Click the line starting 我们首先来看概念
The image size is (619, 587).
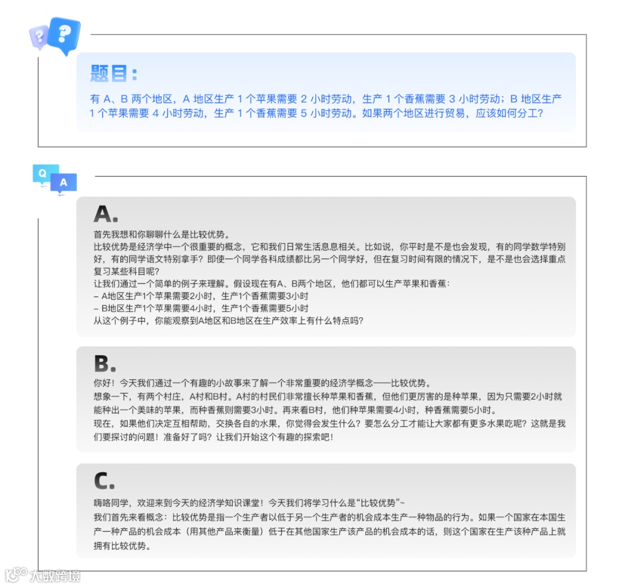[x=330, y=517]
